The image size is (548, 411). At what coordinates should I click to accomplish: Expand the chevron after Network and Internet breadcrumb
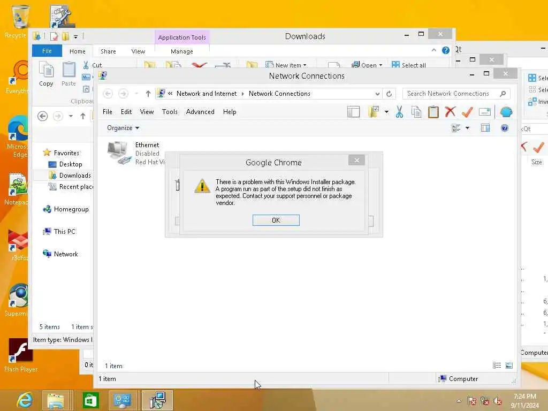[x=243, y=94]
